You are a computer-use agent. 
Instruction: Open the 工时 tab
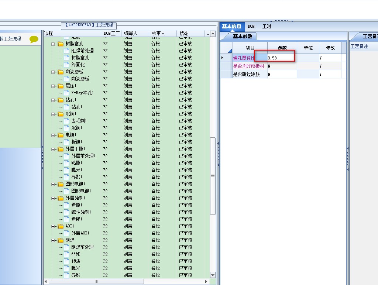[267, 26]
